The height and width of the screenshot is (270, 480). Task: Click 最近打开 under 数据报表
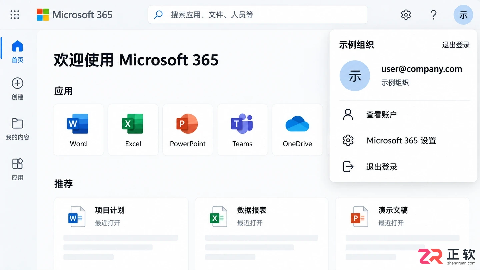click(x=250, y=223)
